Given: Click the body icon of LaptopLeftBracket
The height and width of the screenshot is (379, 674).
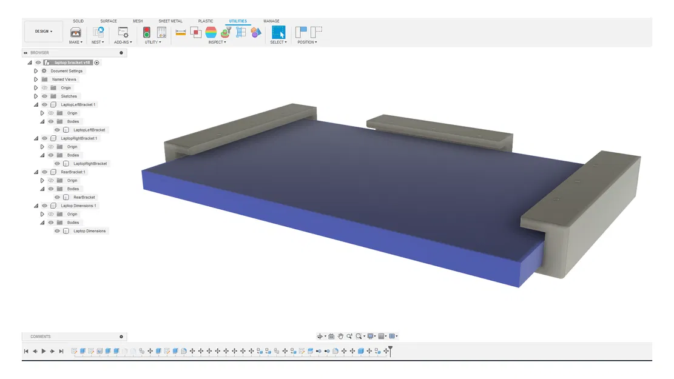Looking at the screenshot, I should (66, 130).
